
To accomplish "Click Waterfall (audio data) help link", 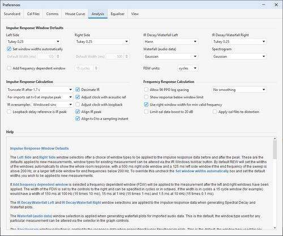I will pos(35,216).
